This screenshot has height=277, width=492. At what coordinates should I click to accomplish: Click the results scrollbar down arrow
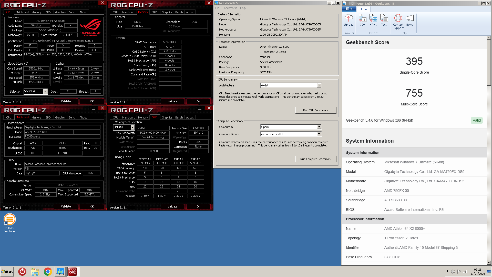(x=489, y=263)
